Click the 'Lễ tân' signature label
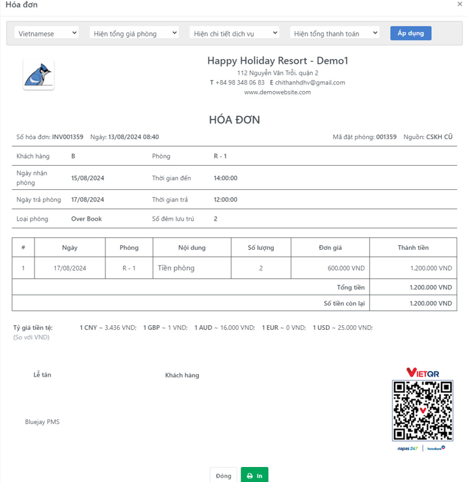Image resolution: width=467 pixels, height=482 pixels. (x=42, y=375)
